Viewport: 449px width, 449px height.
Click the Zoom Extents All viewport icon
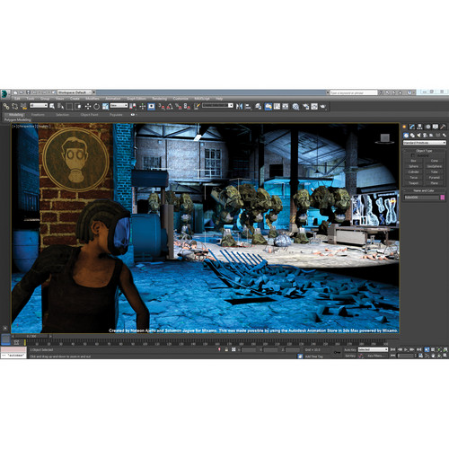[445, 349]
